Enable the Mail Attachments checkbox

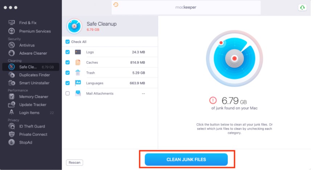click(67, 93)
